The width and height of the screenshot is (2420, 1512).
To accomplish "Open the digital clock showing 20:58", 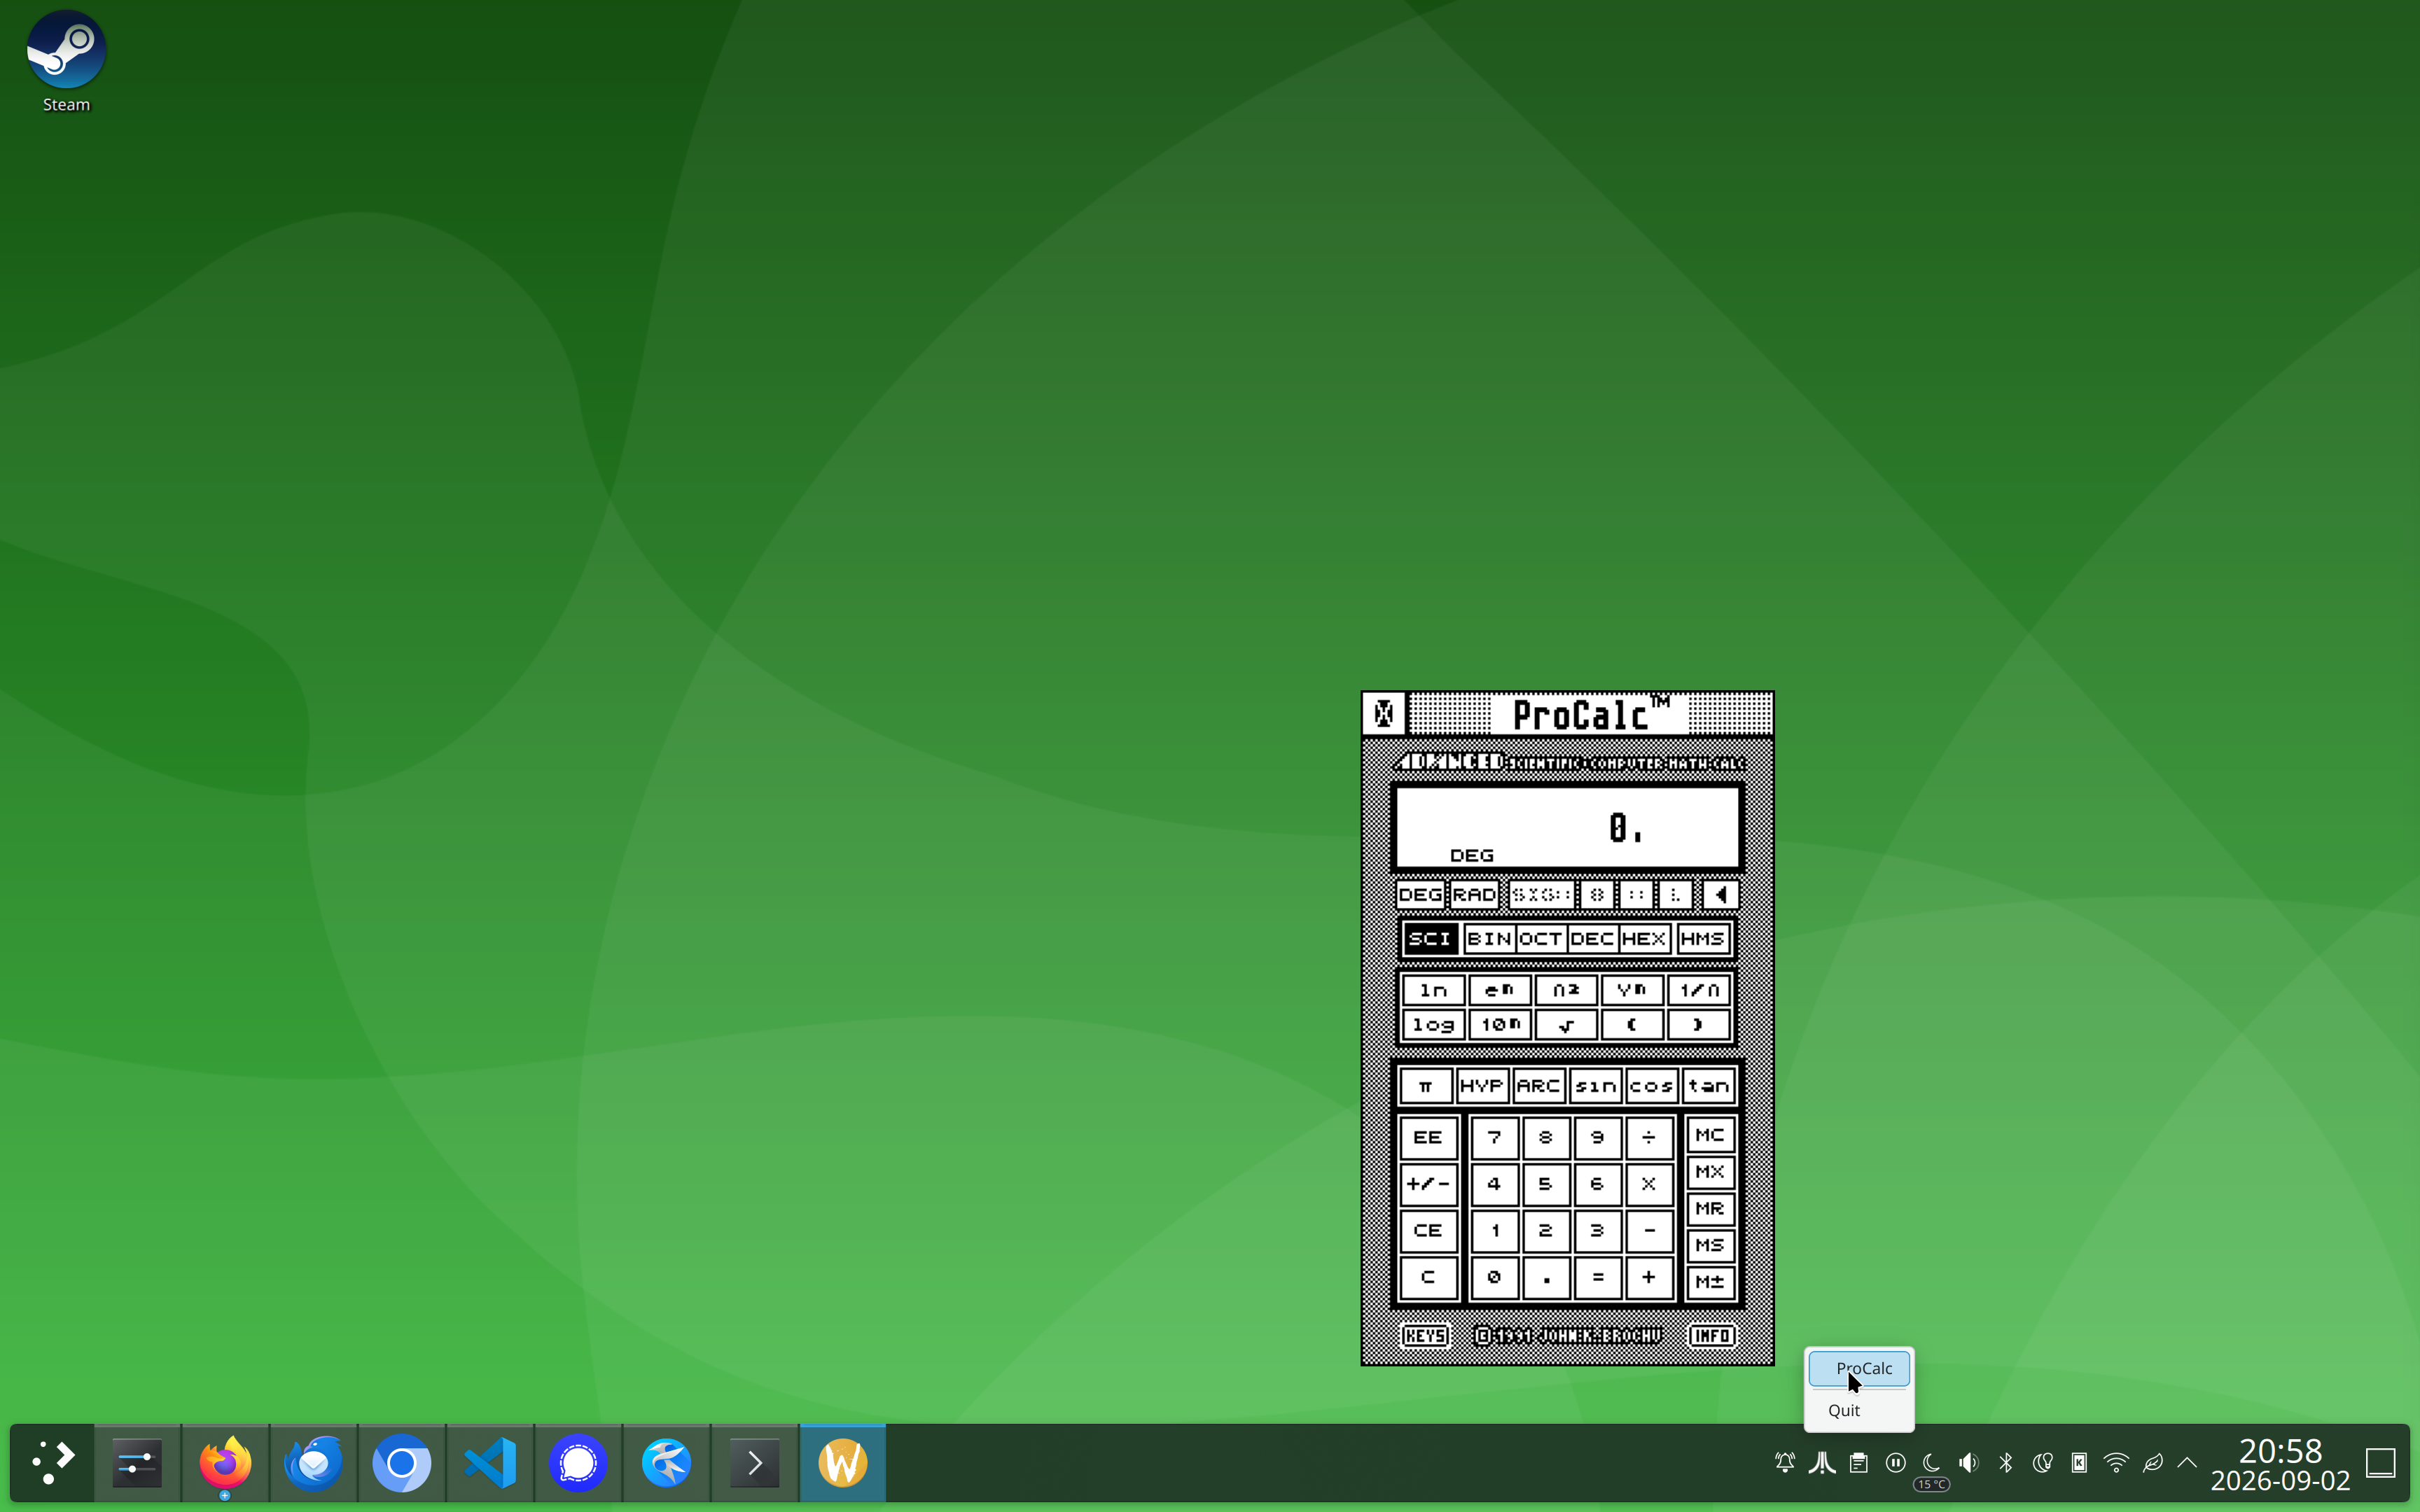I will pos(2280,1464).
